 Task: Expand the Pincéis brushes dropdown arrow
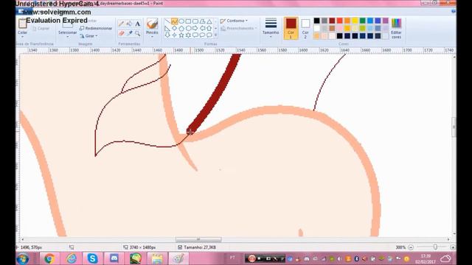click(152, 37)
